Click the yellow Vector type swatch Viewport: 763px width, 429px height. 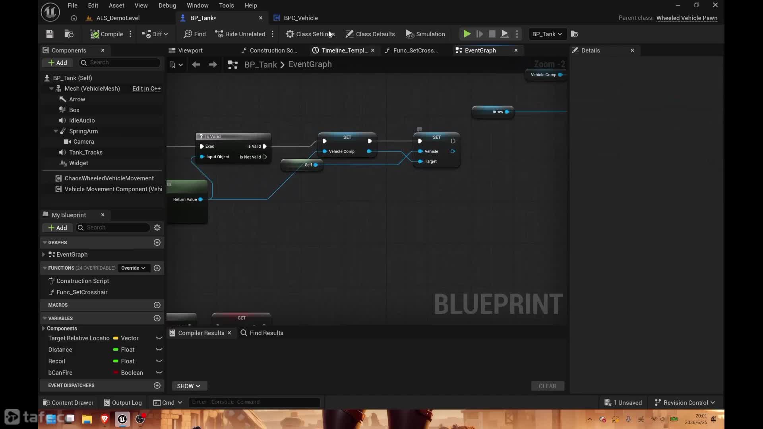[116, 338]
